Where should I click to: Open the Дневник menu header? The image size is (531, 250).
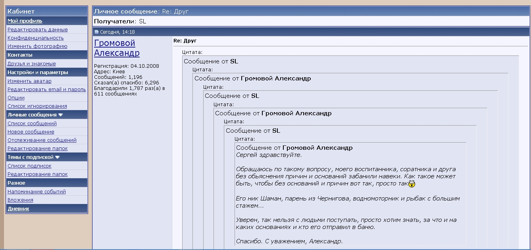click(x=18, y=209)
